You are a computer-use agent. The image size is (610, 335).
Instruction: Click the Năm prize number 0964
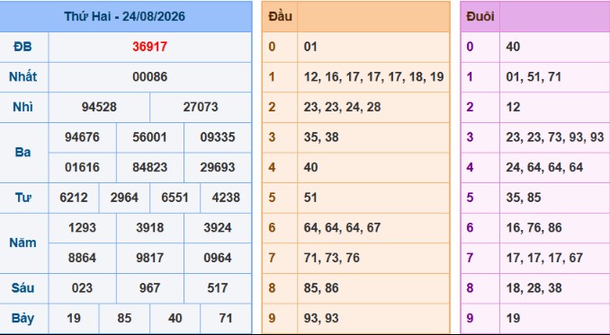click(218, 258)
